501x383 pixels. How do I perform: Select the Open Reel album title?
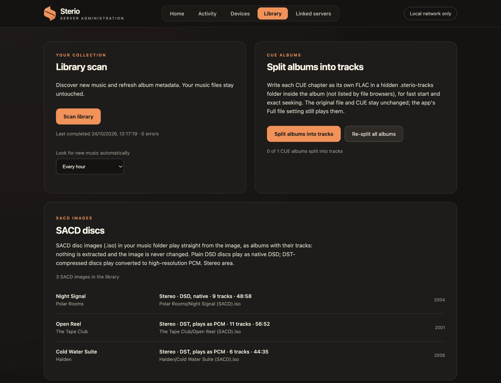68,324
